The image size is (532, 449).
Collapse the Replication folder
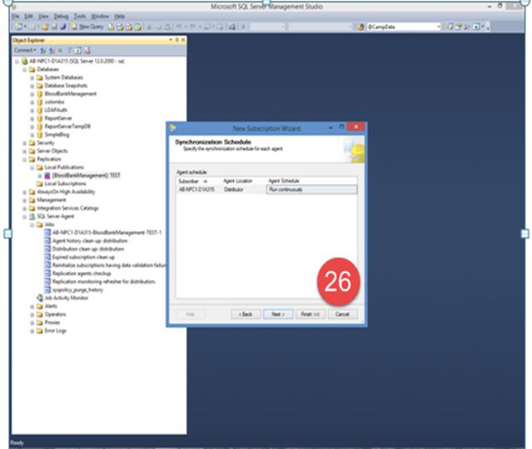click(24, 160)
